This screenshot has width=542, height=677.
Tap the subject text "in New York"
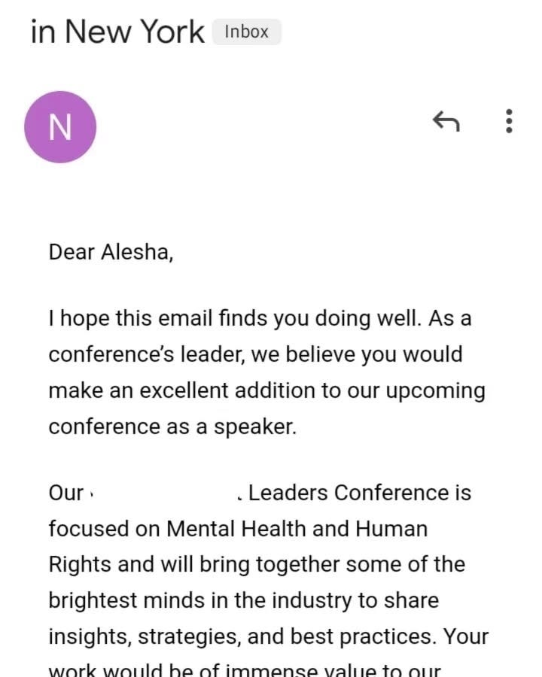(x=117, y=32)
